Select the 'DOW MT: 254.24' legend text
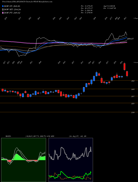The image size is (138, 182). pyautogui.click(x=12, y=10)
